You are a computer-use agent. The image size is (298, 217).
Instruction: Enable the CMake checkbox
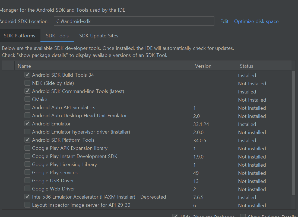(x=27, y=99)
